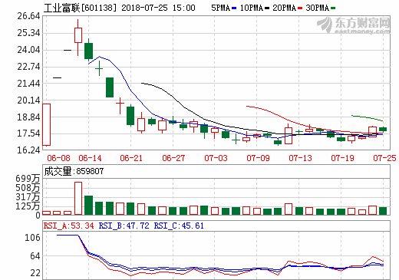Click the 125万 volume axis label
Viewport: 399px width, 280px height.
coord(28,206)
